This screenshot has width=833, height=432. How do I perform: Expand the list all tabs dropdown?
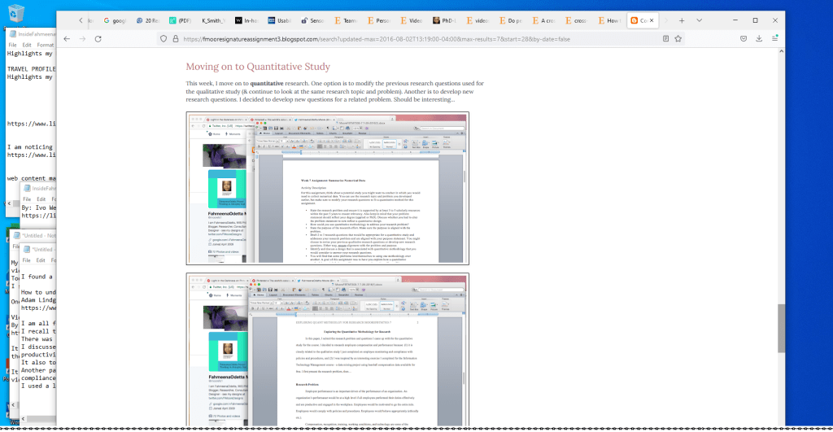[x=700, y=20]
